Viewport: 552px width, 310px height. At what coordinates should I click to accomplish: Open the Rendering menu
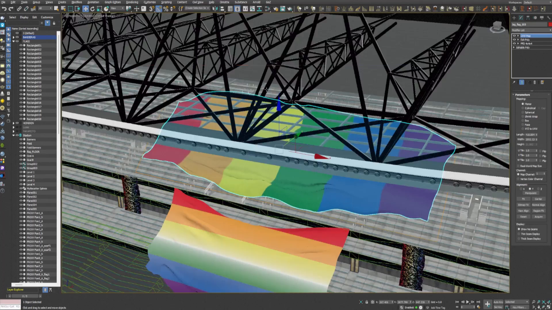(132, 2)
